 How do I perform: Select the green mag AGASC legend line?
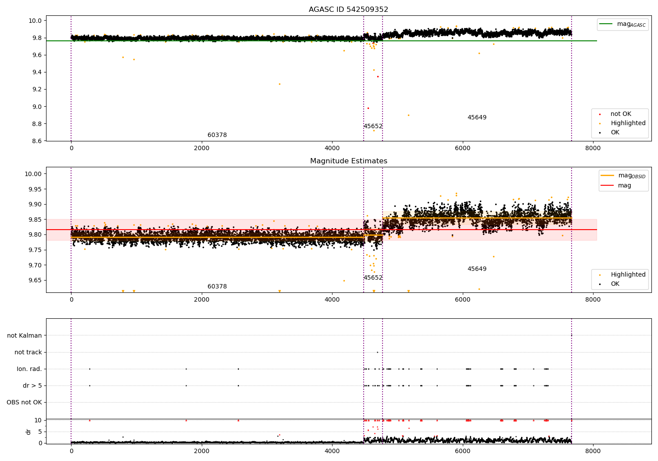coord(606,24)
